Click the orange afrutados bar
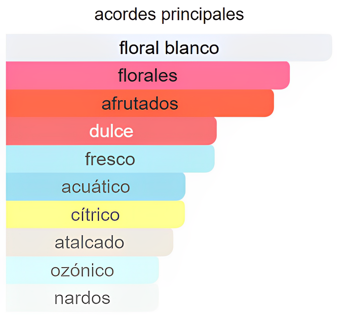337x321 pixels. [140, 103]
